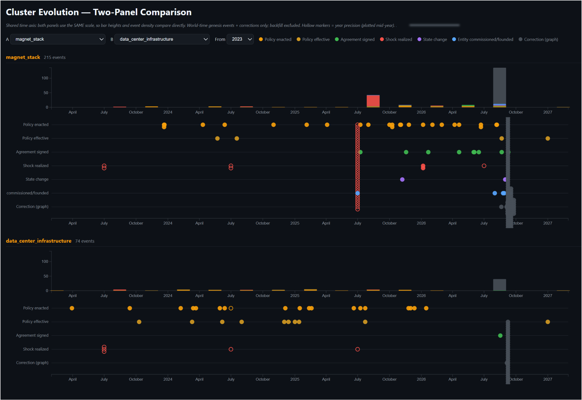Click the Cluster Evolution page heading

(x=99, y=12)
